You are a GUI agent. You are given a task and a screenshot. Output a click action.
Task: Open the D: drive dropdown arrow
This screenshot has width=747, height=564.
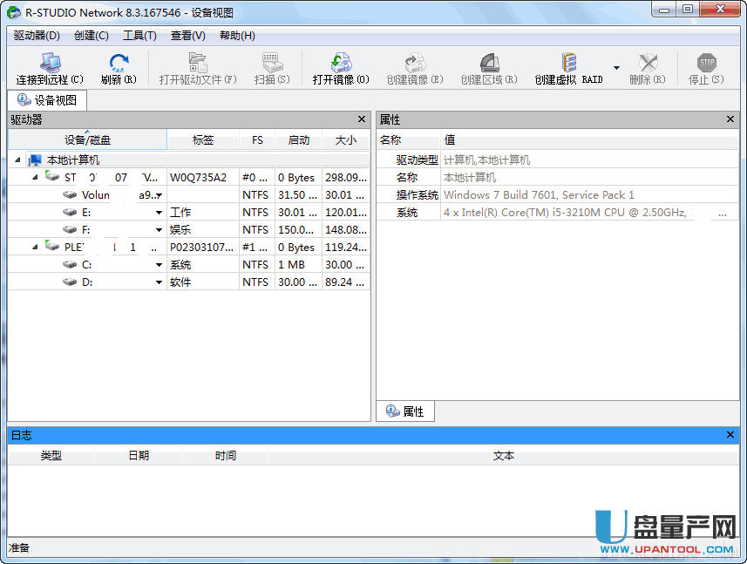(160, 282)
